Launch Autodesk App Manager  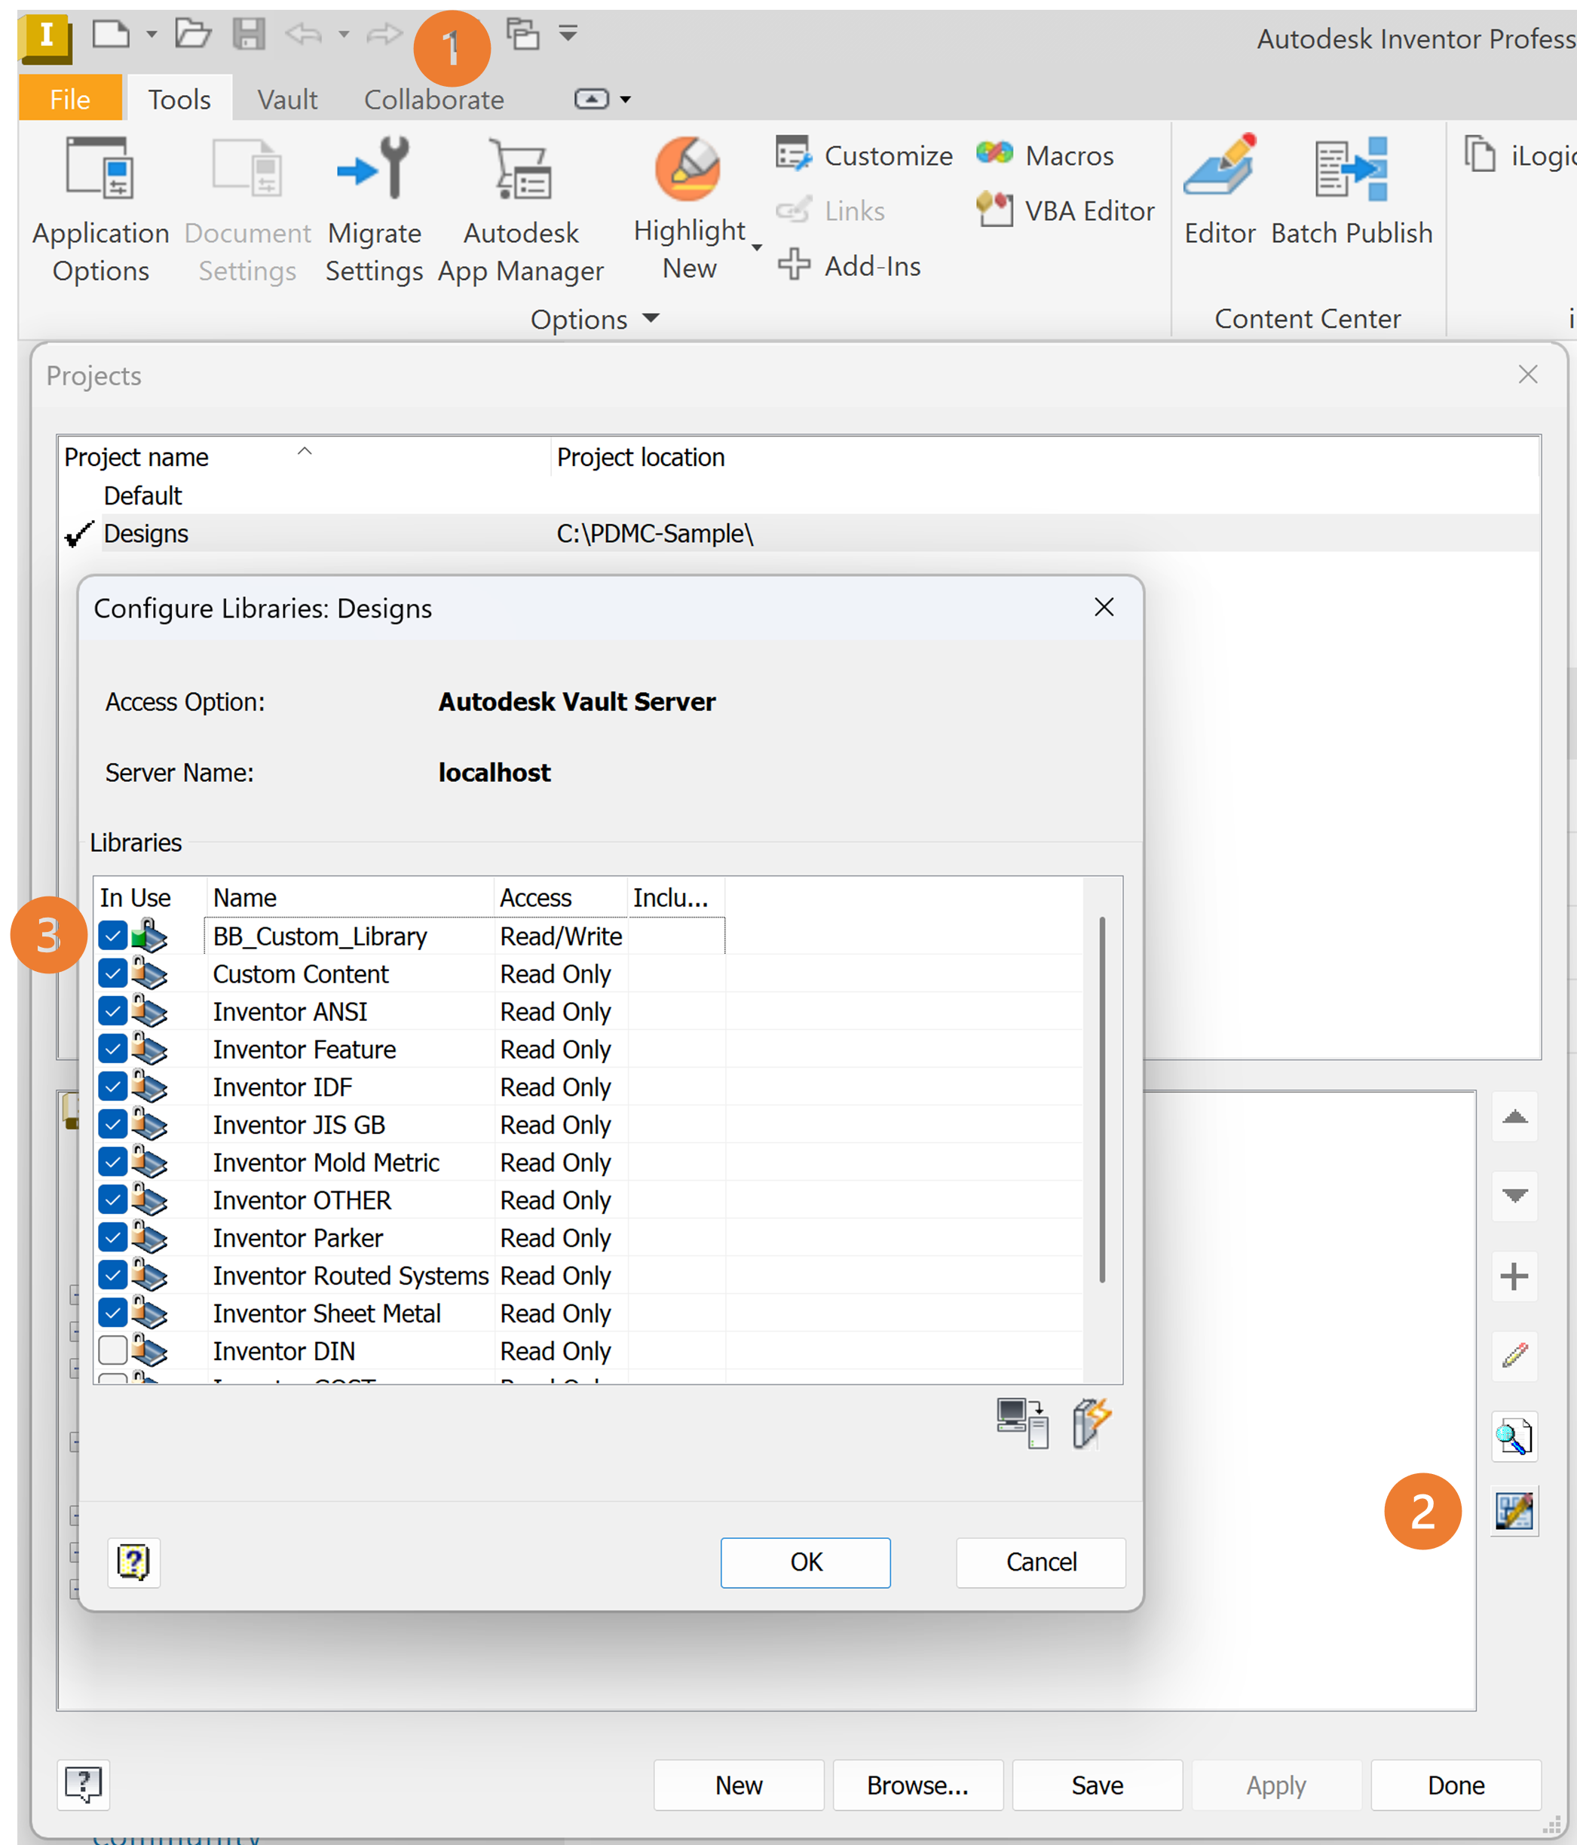pyautogui.click(x=521, y=210)
